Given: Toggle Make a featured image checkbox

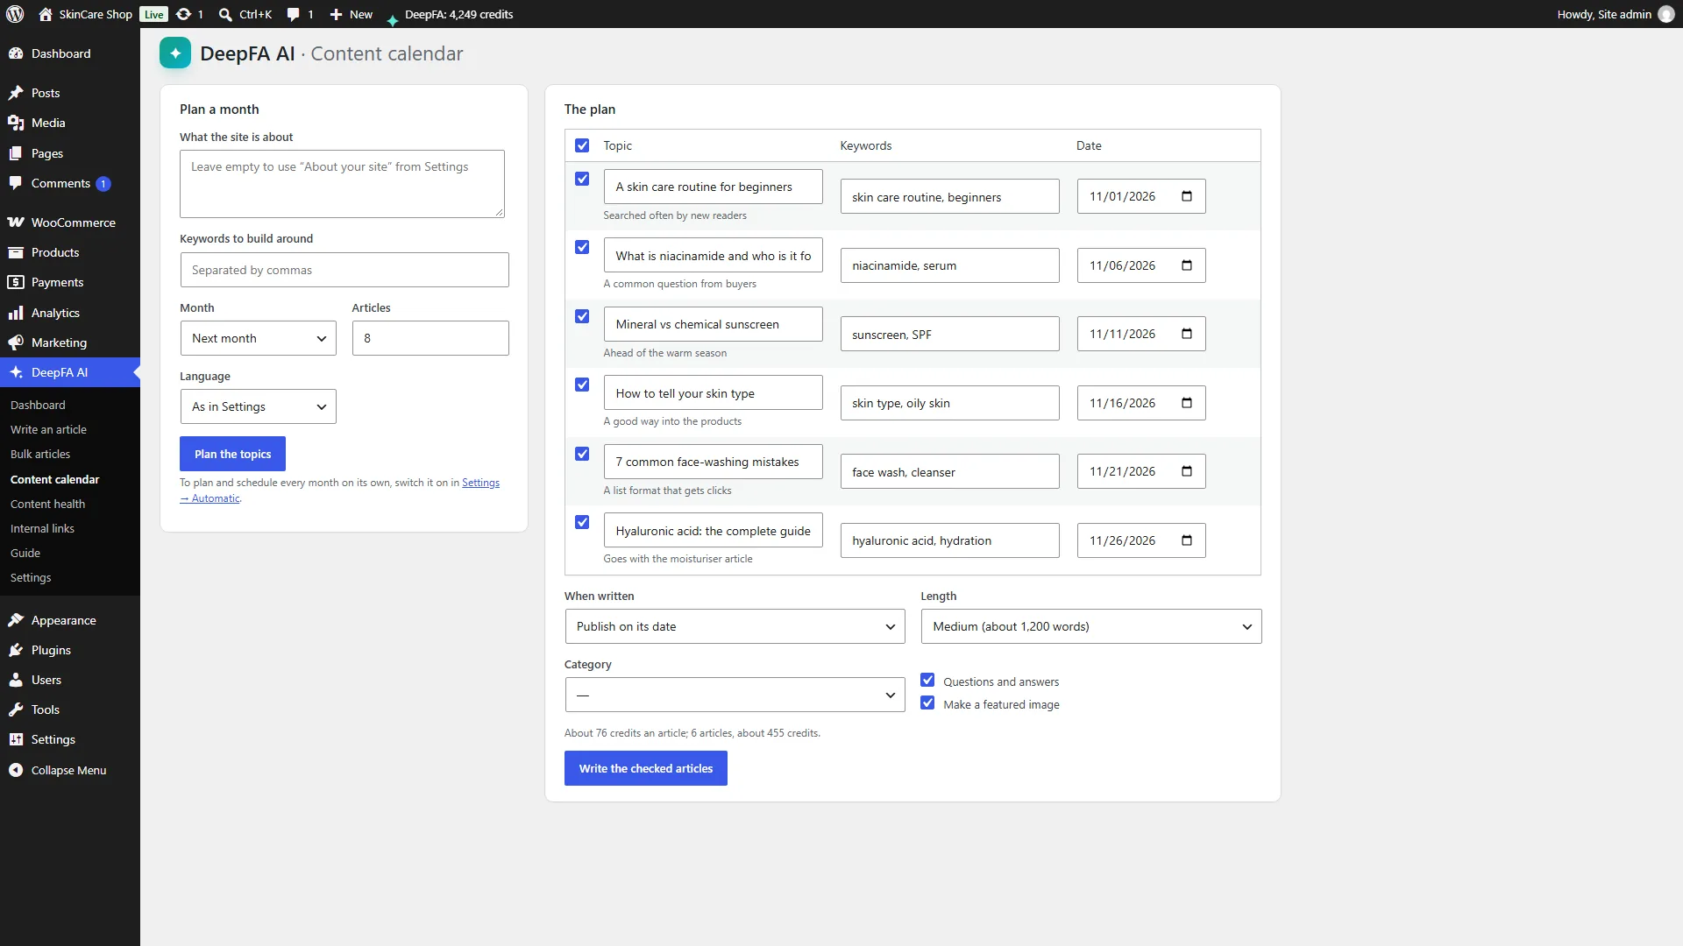Looking at the screenshot, I should pos(927,703).
